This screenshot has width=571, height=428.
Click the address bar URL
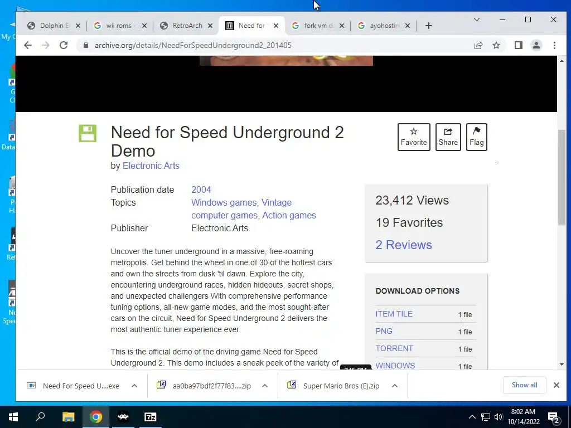coord(193,45)
